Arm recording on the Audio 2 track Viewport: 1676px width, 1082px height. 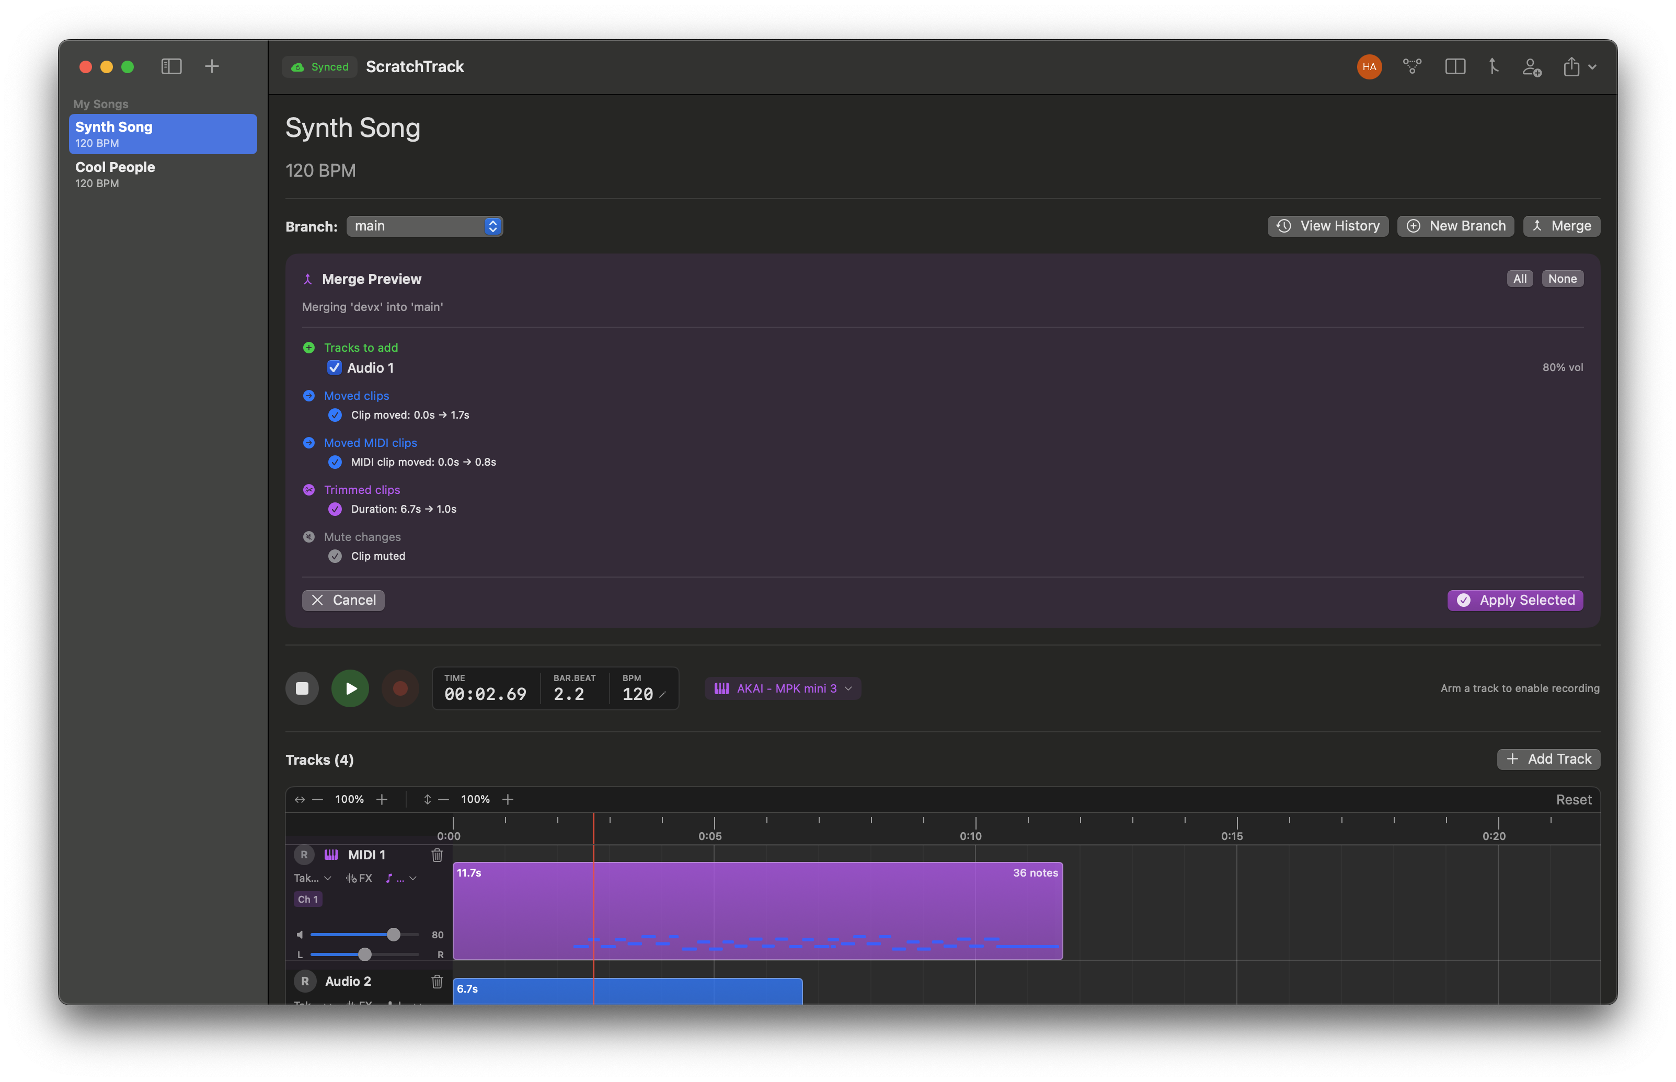point(304,981)
